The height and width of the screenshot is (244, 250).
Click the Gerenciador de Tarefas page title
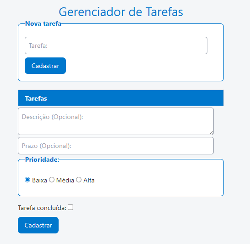121,12
